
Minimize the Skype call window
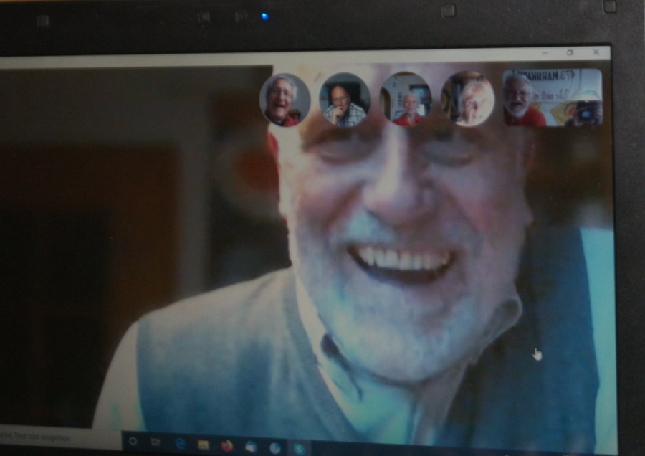click(545, 52)
